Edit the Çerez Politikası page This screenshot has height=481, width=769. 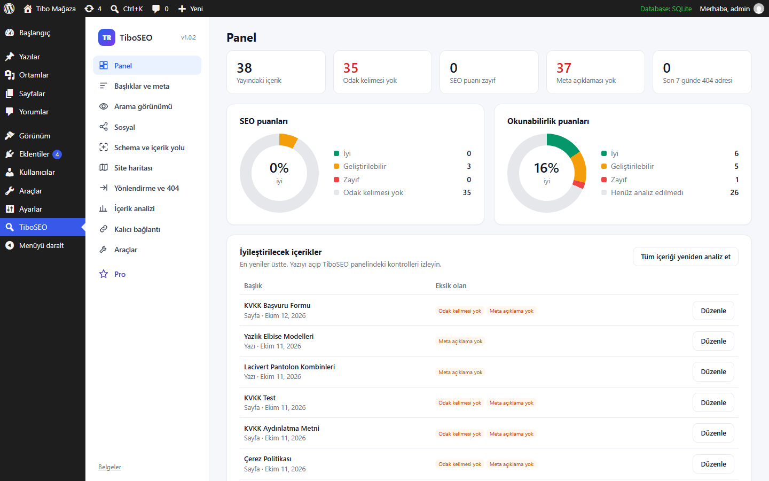pyautogui.click(x=713, y=464)
